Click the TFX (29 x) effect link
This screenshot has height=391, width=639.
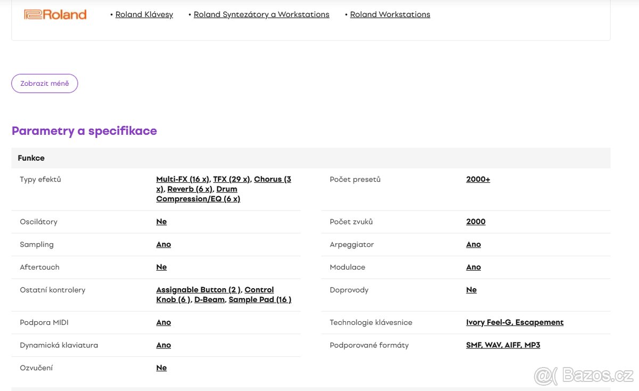pos(232,180)
